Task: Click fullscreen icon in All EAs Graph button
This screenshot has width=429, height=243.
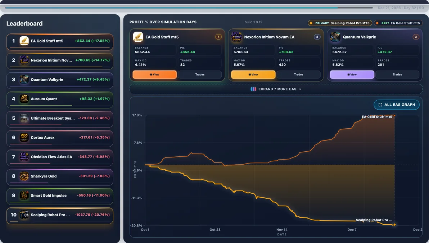Action: 380,105
